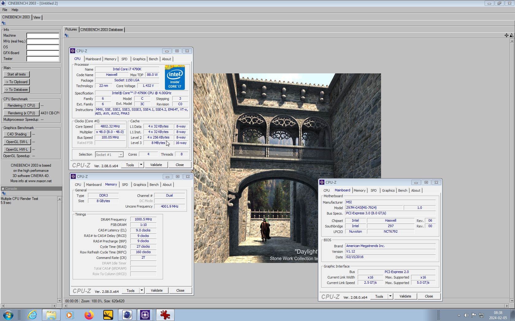515x321 pixels.
Task: Click Close button in CPU-Z Memory window
Action: pyautogui.click(x=180, y=290)
